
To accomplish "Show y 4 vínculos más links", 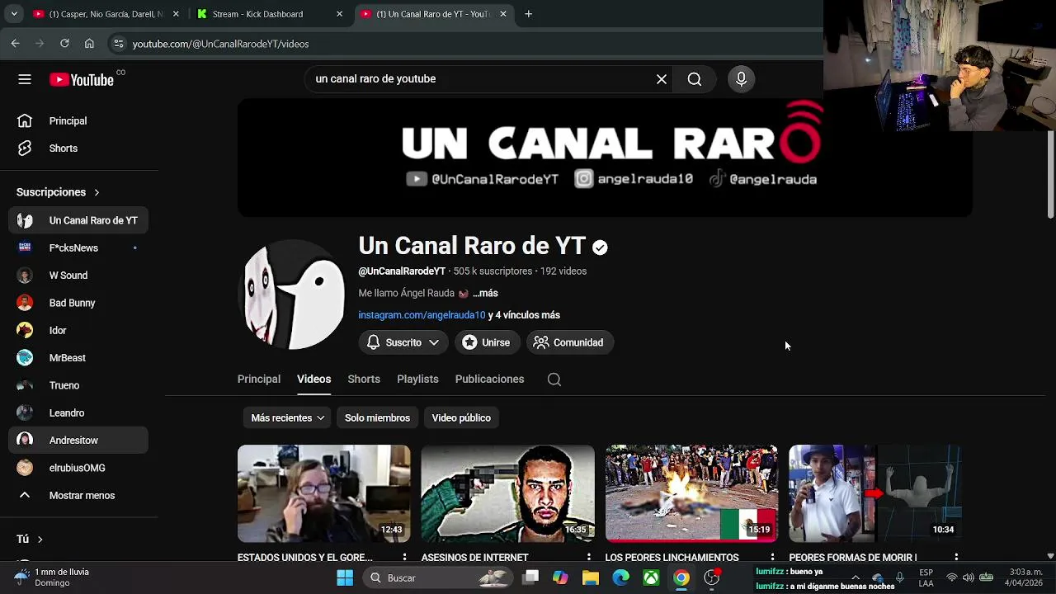I will point(524,315).
